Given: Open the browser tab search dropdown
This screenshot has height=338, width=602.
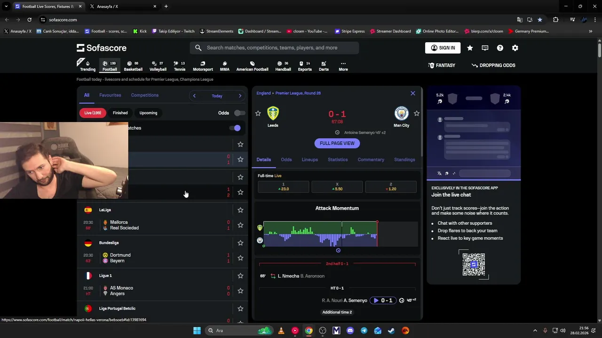Looking at the screenshot, I should tap(6, 7).
